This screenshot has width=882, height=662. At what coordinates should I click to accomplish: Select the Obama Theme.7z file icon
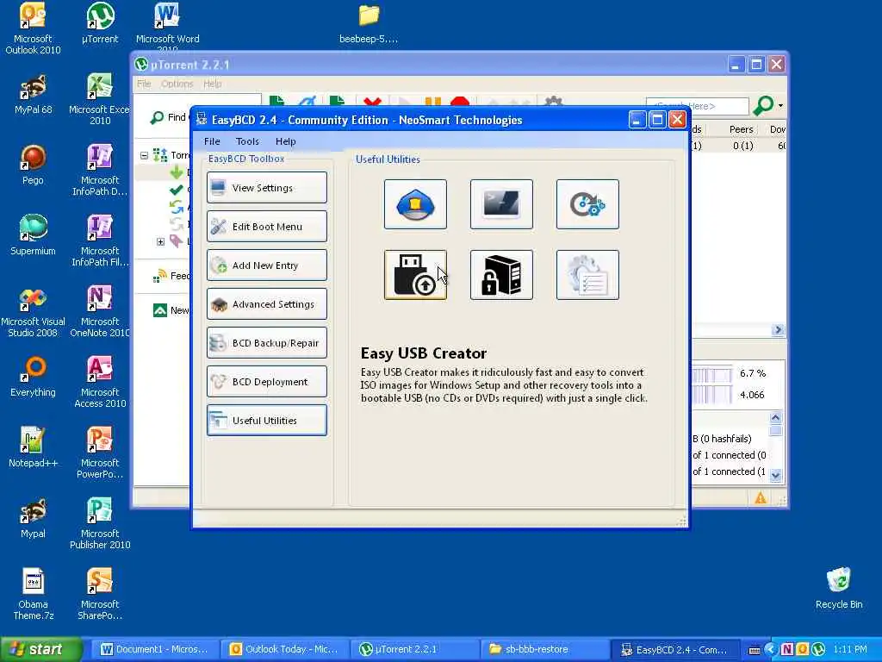33,594
